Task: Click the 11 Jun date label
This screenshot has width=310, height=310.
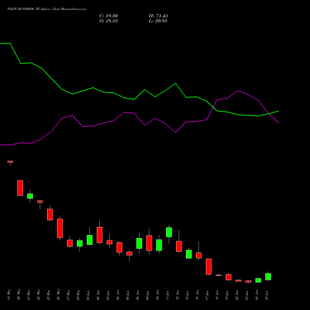Action: pos(167,295)
